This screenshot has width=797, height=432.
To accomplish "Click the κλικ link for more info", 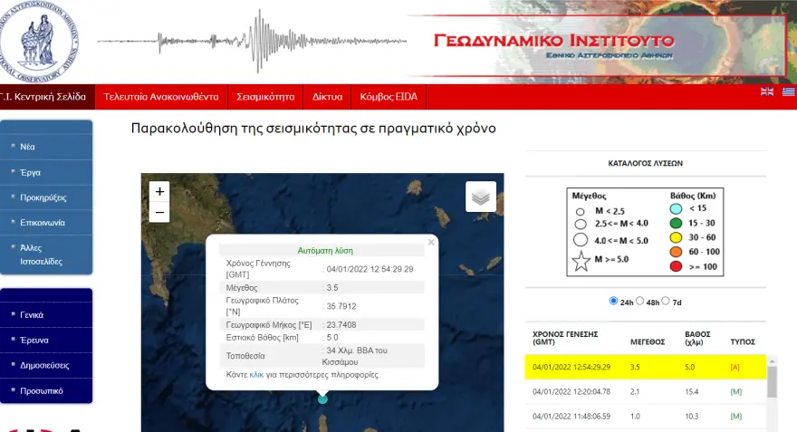I will click(x=256, y=374).
